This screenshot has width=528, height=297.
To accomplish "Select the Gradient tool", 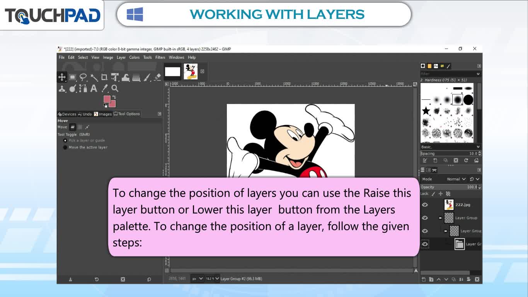I will tap(136, 77).
